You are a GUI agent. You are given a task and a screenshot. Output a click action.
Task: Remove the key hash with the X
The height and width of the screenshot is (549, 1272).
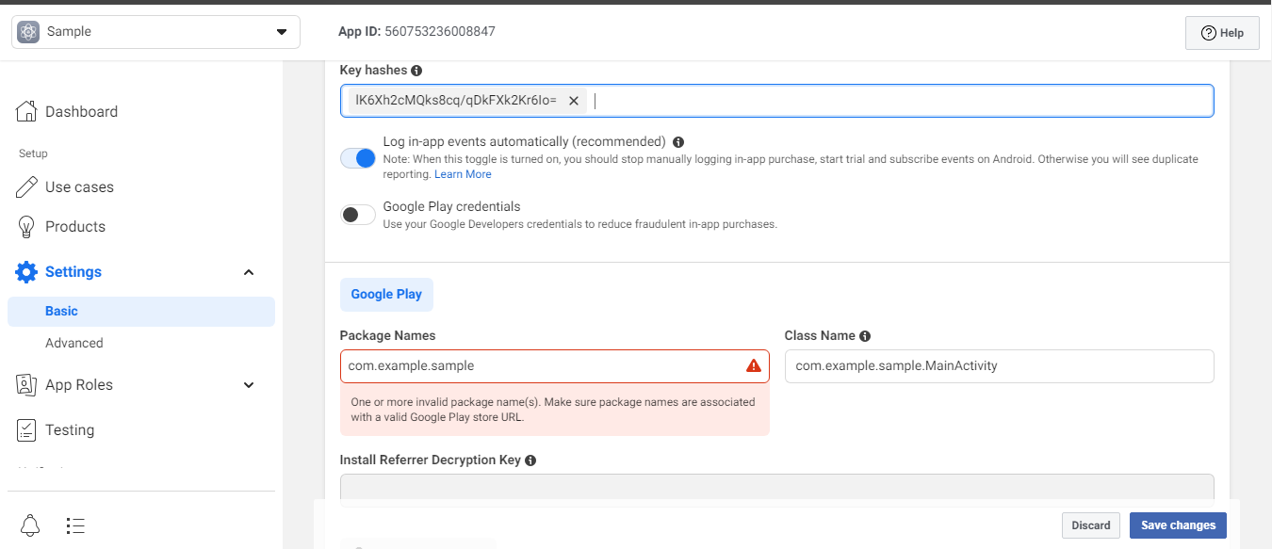(x=573, y=101)
